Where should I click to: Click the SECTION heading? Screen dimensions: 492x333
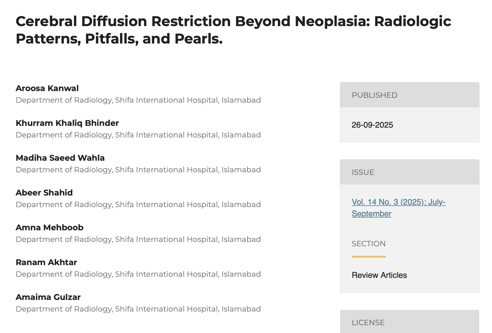(369, 244)
